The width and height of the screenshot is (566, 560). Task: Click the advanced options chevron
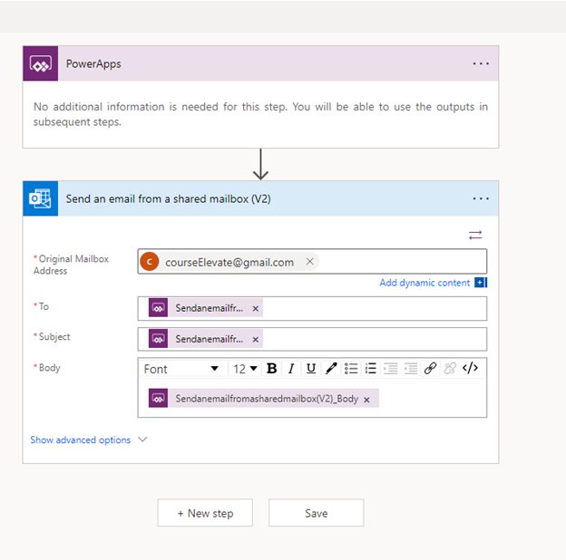(143, 439)
